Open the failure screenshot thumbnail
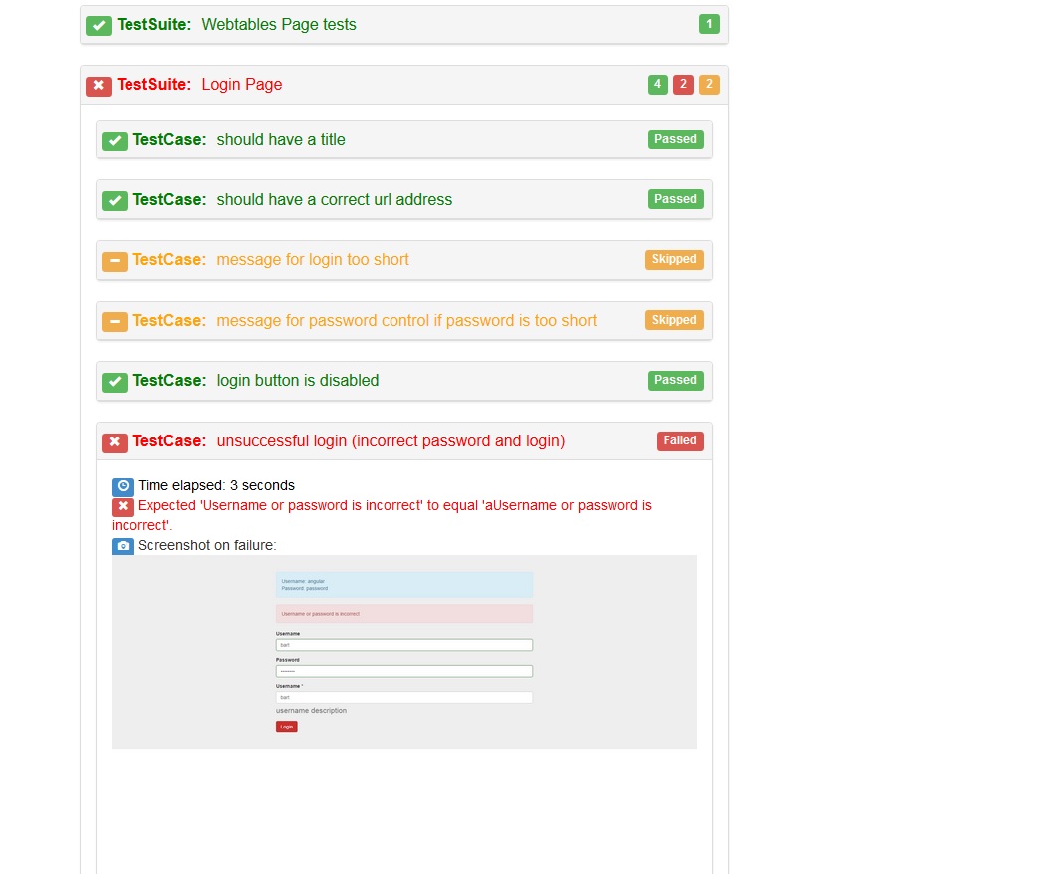Viewport: 1043px width, 874px height. [403, 652]
